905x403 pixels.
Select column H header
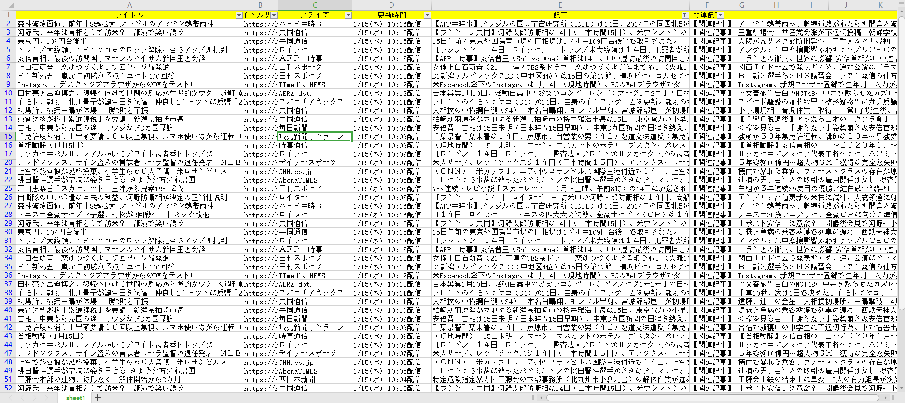[x=777, y=5]
